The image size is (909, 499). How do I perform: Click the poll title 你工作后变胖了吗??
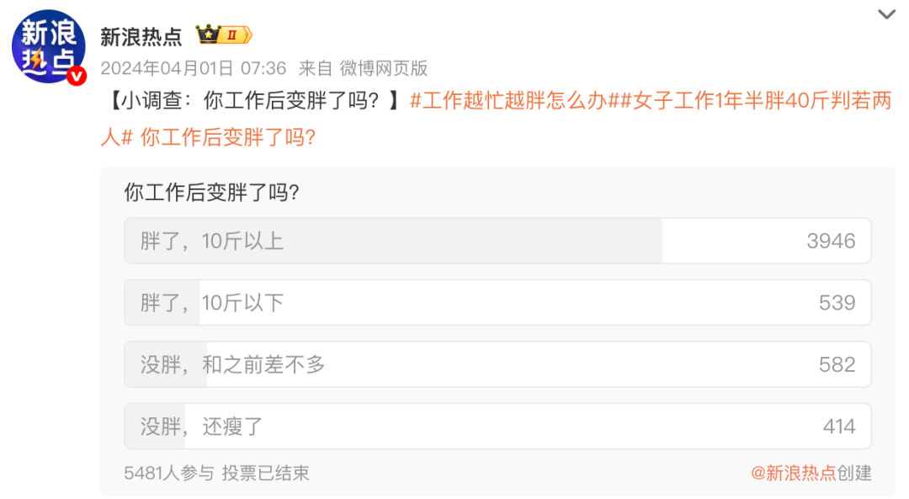pyautogui.click(x=211, y=192)
